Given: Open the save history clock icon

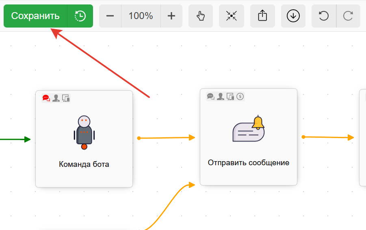Looking at the screenshot, I should point(80,16).
